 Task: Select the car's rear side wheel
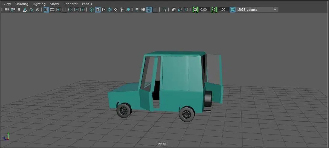click(x=186, y=114)
